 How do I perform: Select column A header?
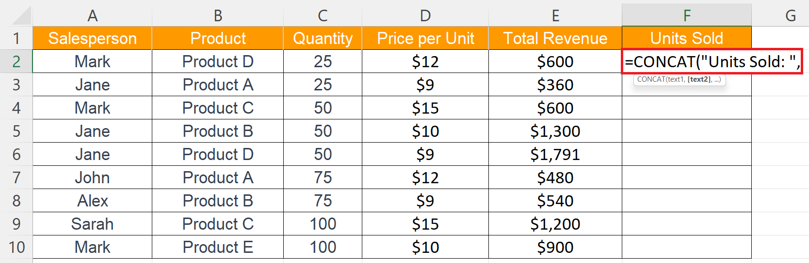[x=92, y=16]
